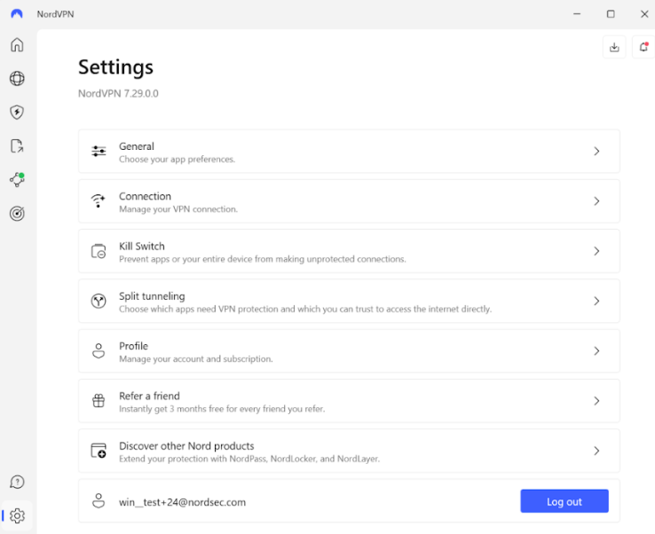The width and height of the screenshot is (655, 534).
Task: Click the settings gear icon in sidebar
Action: pos(17,515)
